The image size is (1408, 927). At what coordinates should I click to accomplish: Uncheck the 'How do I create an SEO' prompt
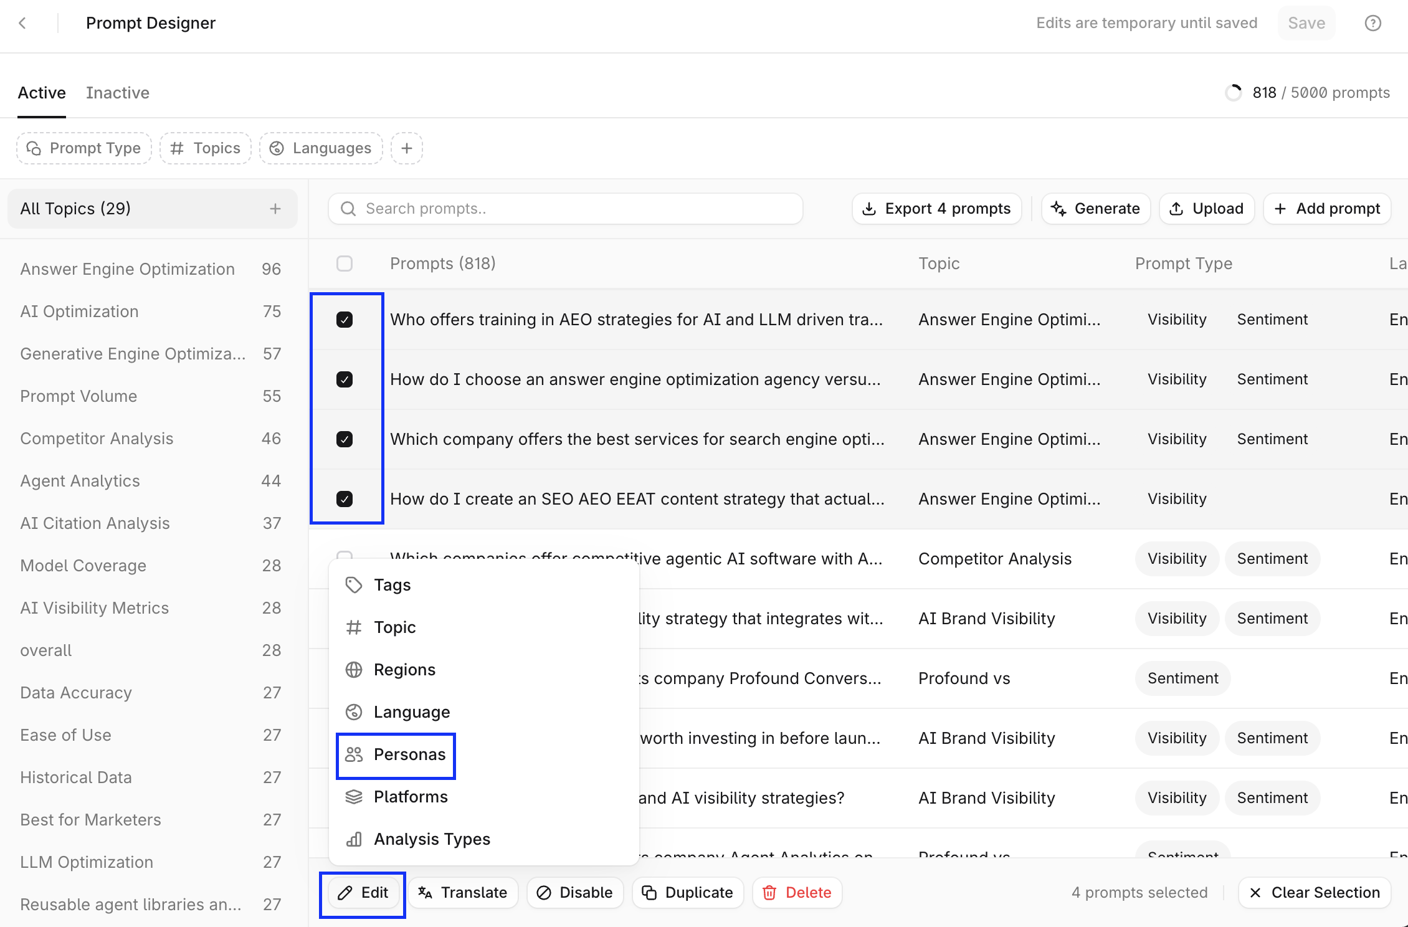coord(345,499)
